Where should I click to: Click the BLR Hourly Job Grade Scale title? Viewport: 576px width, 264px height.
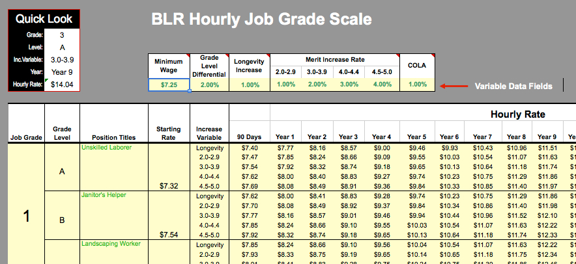(261, 19)
